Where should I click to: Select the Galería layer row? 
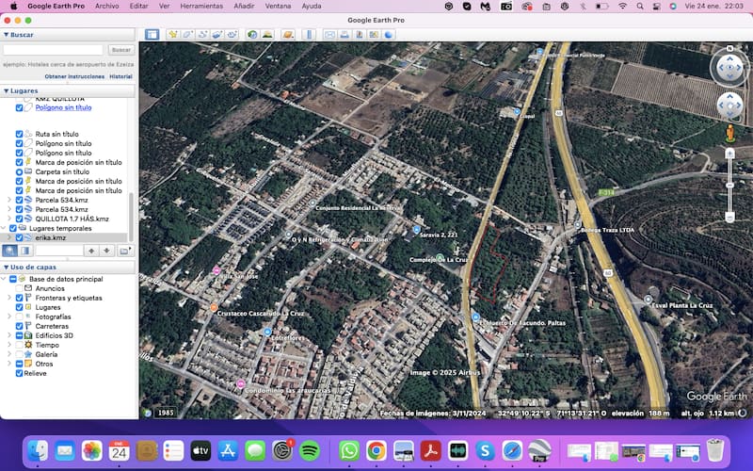pos(46,355)
